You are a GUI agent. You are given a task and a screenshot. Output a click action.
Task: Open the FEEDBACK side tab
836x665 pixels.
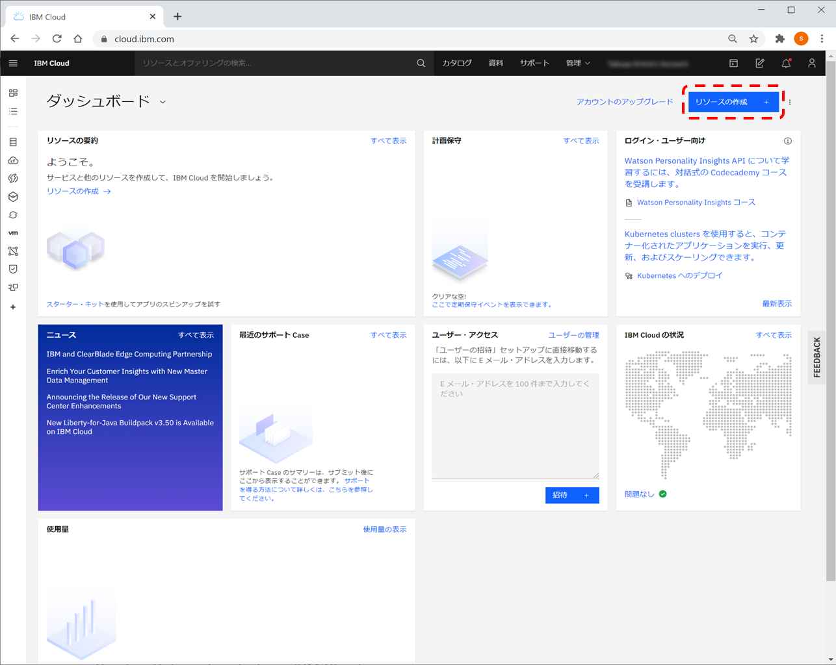click(x=817, y=357)
